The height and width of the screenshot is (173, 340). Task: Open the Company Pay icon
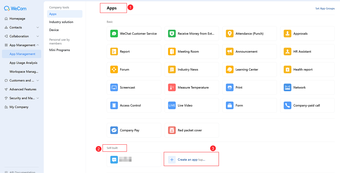[114, 130]
